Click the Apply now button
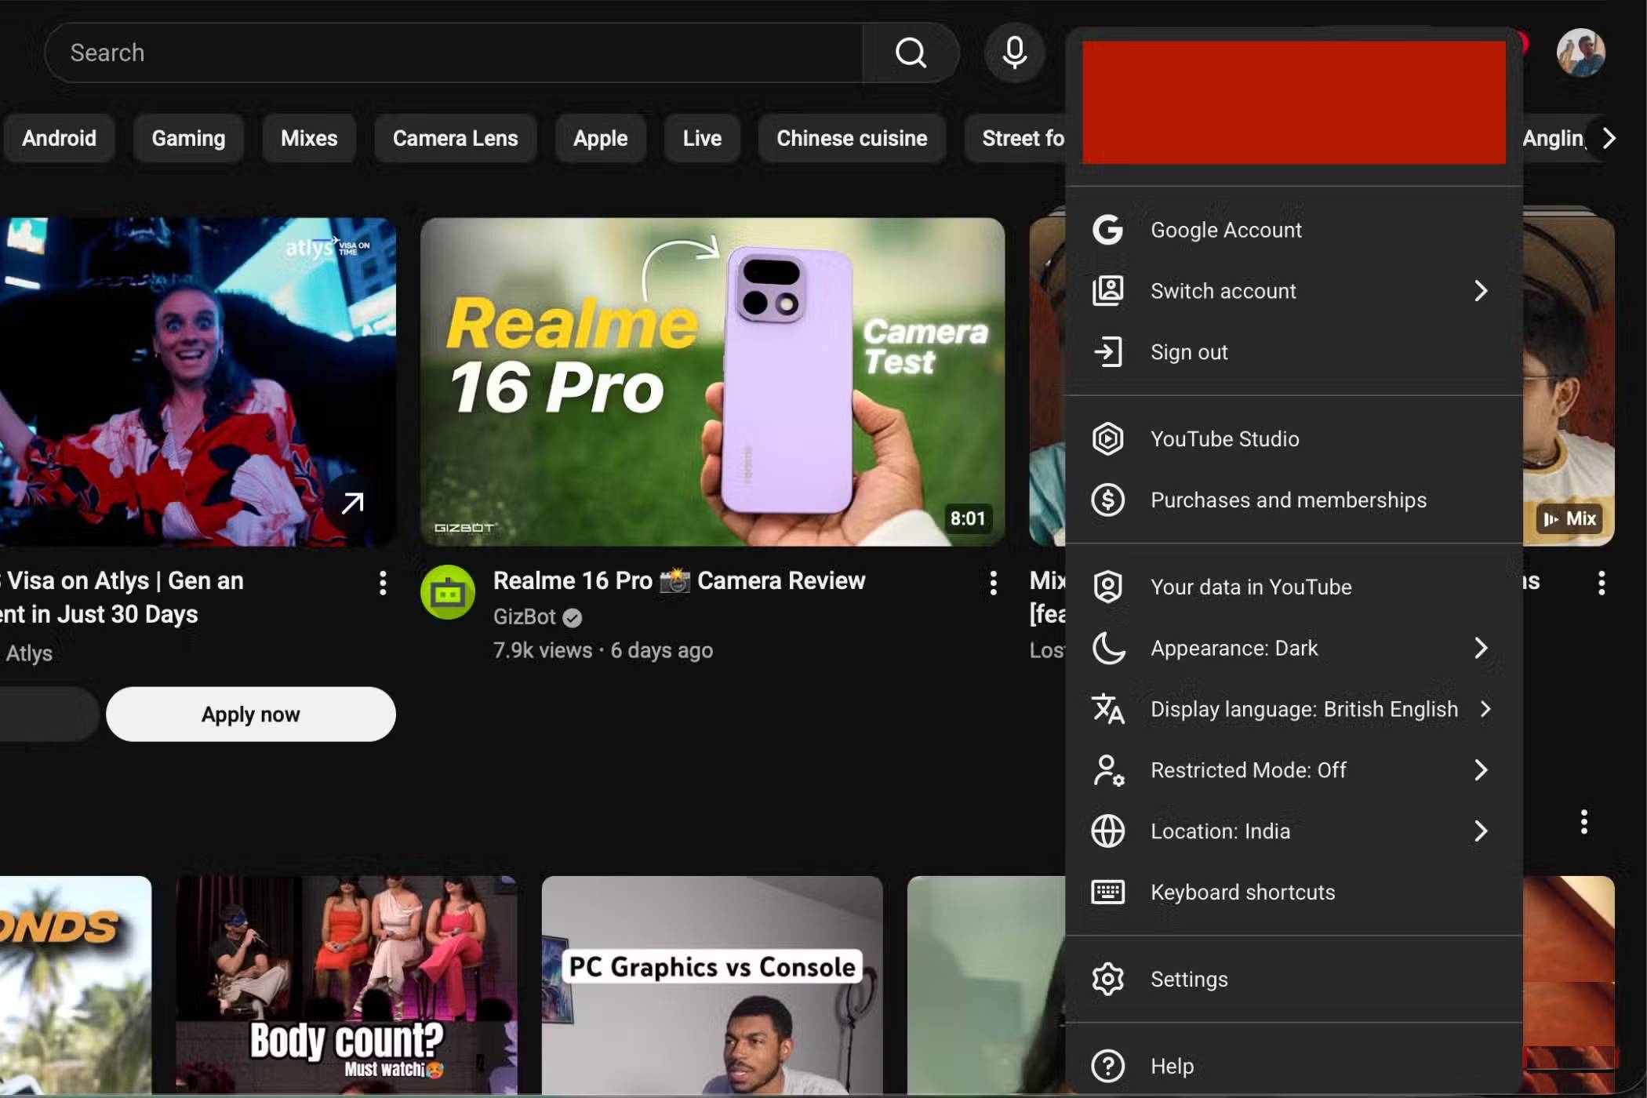 click(x=250, y=714)
